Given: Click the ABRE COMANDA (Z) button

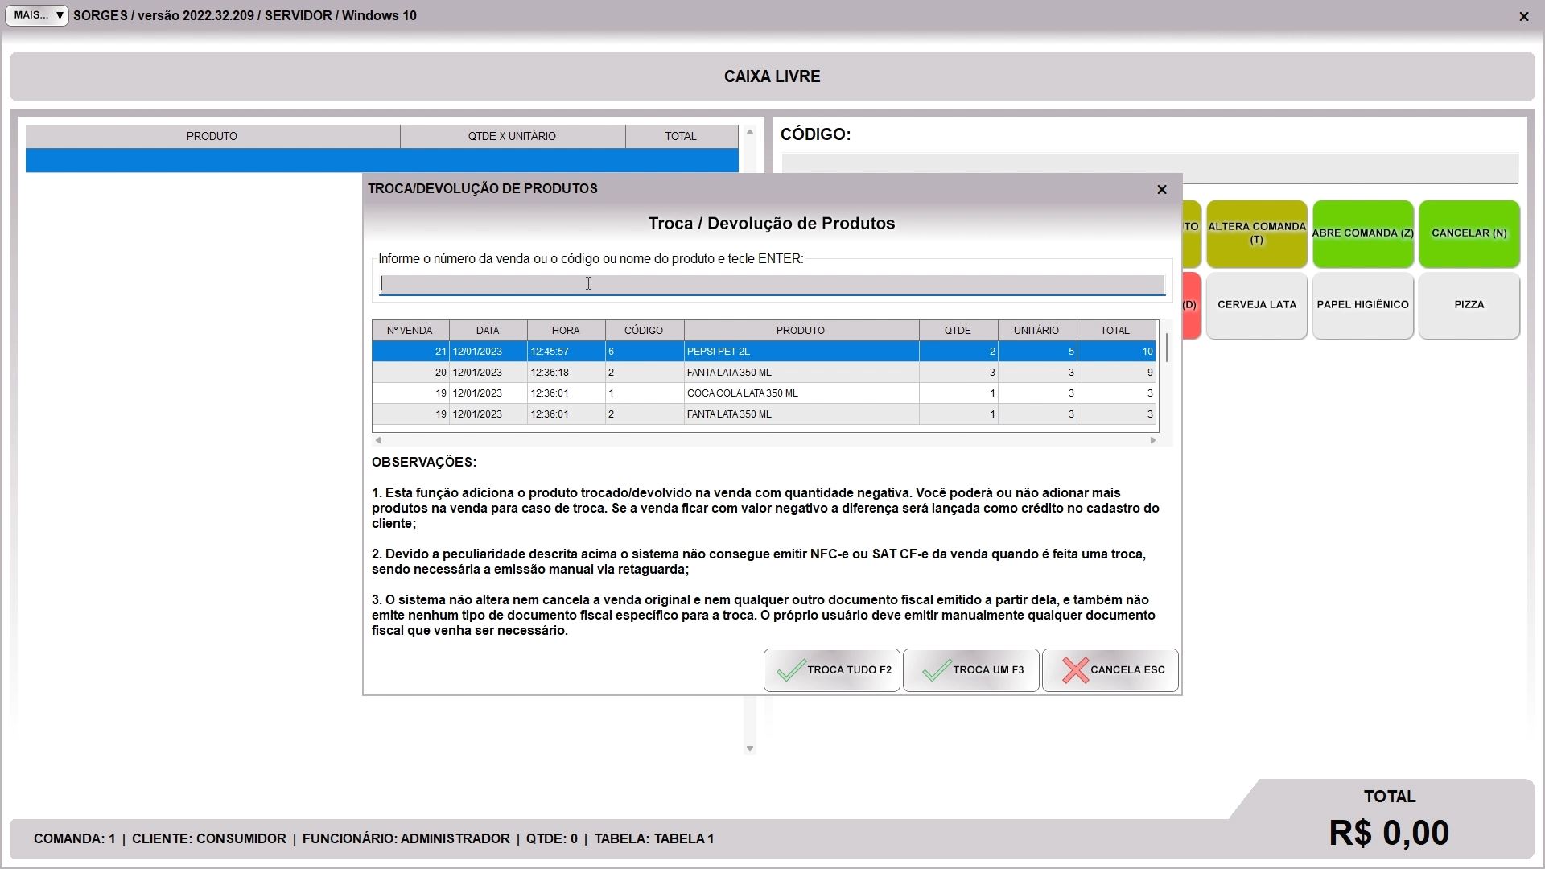Looking at the screenshot, I should (x=1362, y=233).
